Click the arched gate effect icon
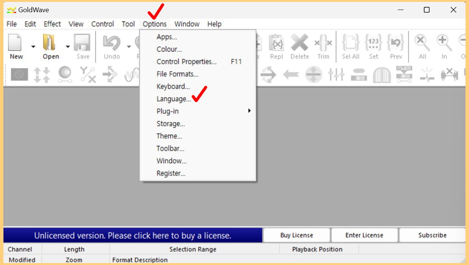469x265 pixels. [382, 75]
